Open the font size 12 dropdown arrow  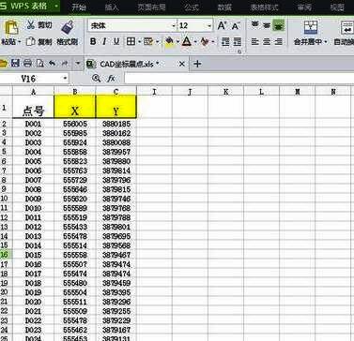click(209, 26)
